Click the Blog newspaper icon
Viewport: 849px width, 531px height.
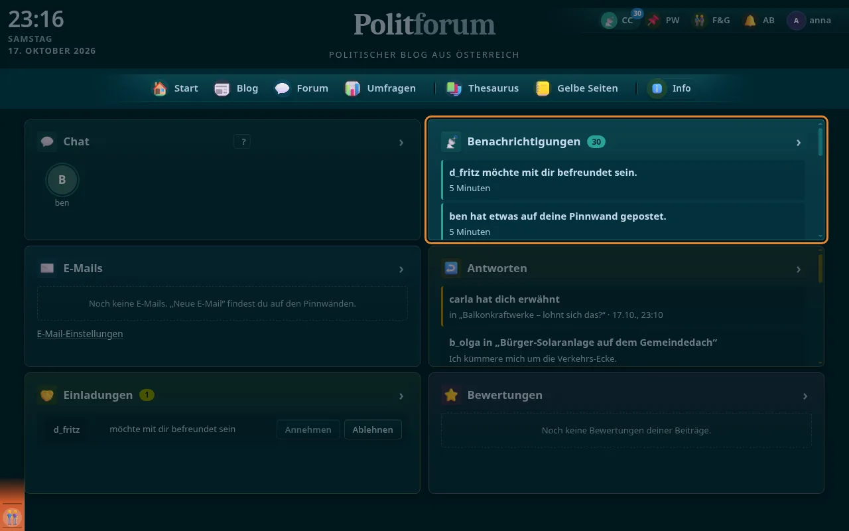point(222,88)
